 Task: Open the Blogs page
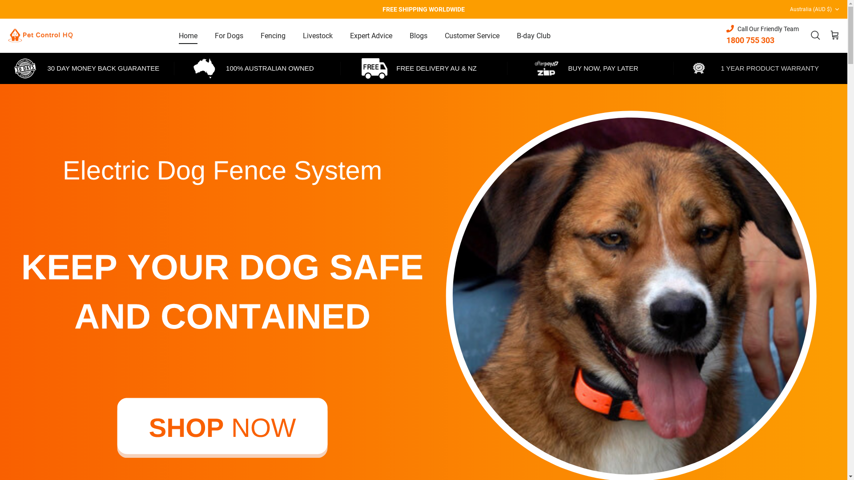click(419, 36)
